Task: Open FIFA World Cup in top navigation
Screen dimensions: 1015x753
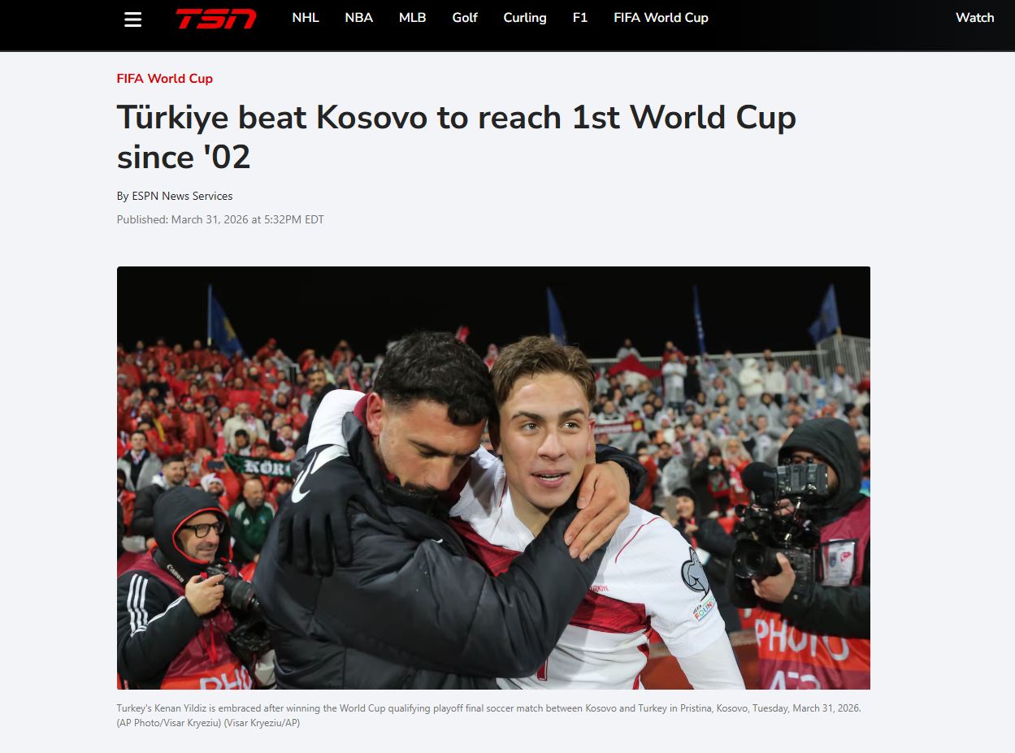Action: pos(661,18)
